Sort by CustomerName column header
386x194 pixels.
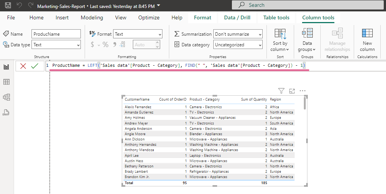click(x=137, y=99)
